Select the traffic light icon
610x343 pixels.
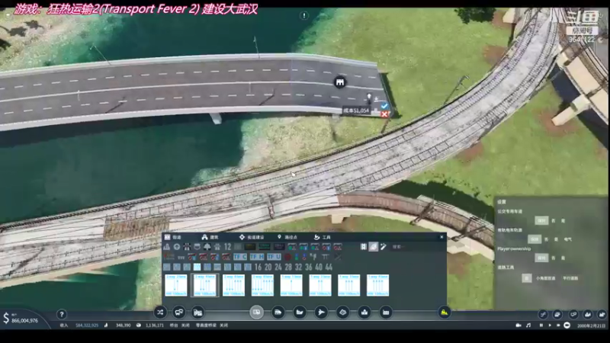pyautogui.click(x=297, y=257)
